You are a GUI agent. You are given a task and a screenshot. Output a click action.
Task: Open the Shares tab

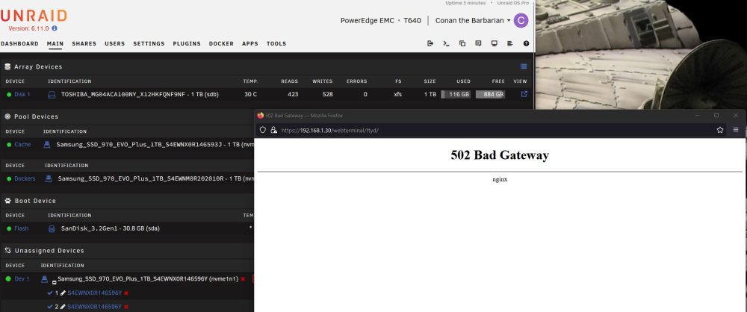click(x=84, y=44)
